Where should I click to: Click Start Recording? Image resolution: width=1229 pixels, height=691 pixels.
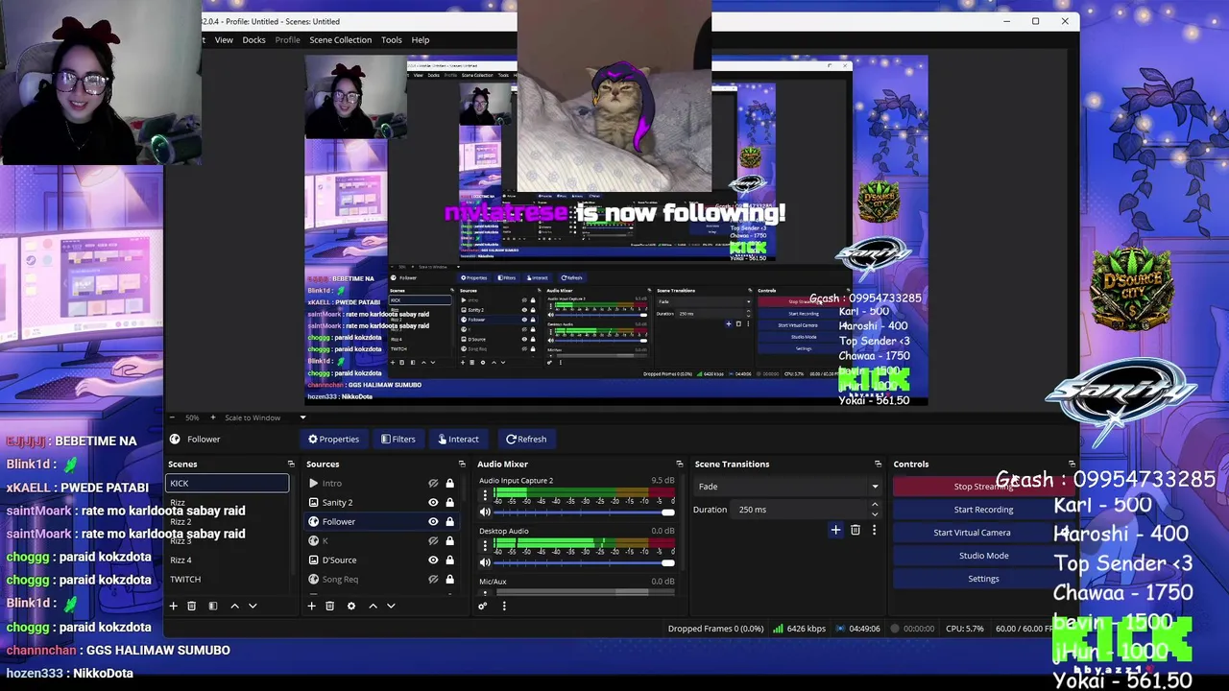pos(983,510)
